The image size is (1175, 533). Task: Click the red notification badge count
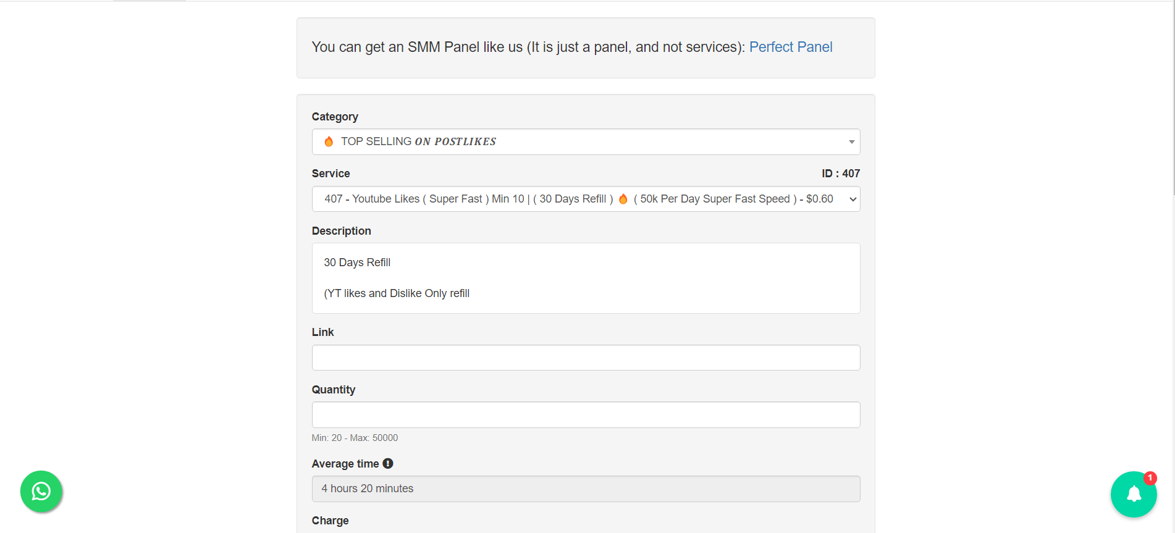(1150, 478)
